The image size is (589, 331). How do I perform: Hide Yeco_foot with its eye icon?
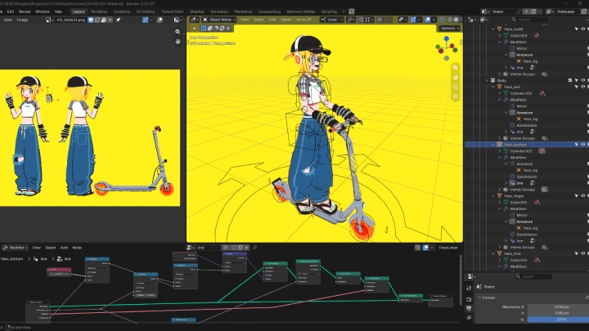[x=583, y=253]
